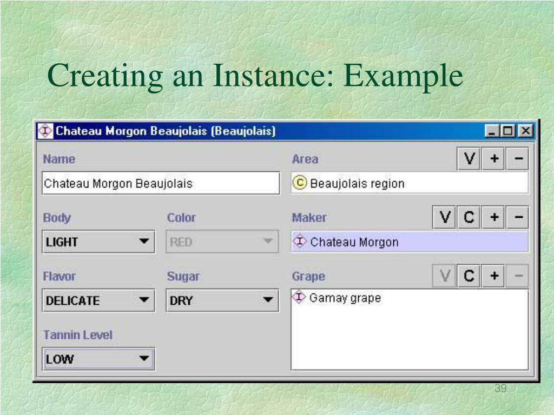Select the Gamay grape entry in Grape list
The height and width of the screenshot is (415, 554).
click(410, 298)
